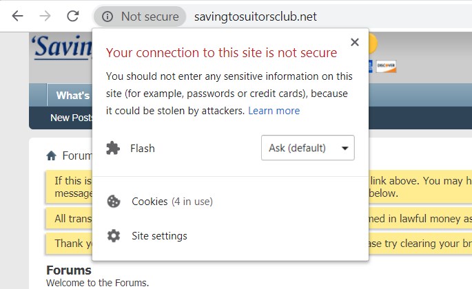Click the Cookies icon in popup

[114, 202]
